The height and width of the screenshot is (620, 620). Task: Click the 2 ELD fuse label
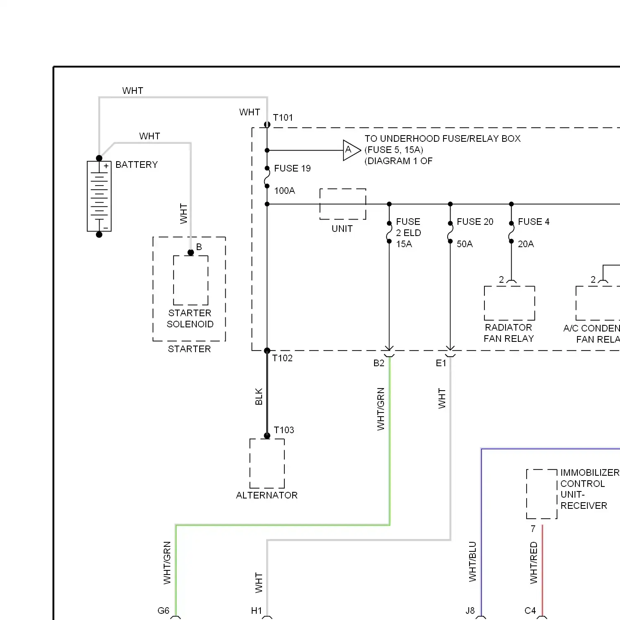(x=408, y=233)
